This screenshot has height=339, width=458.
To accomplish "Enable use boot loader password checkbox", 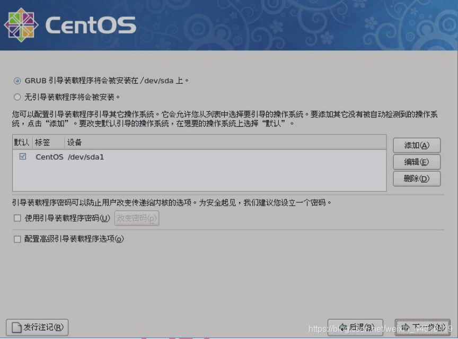I will coord(17,218).
